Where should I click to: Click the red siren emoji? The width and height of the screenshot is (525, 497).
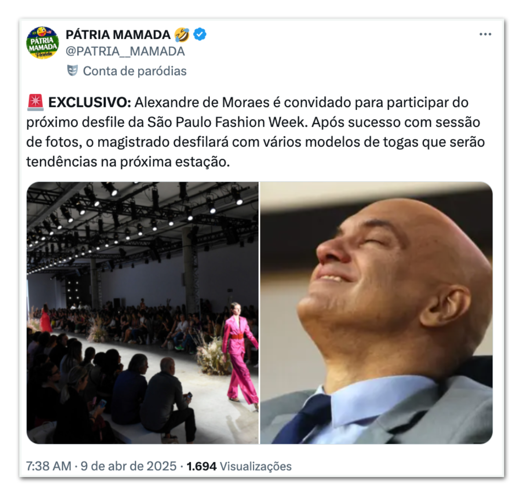(35, 102)
